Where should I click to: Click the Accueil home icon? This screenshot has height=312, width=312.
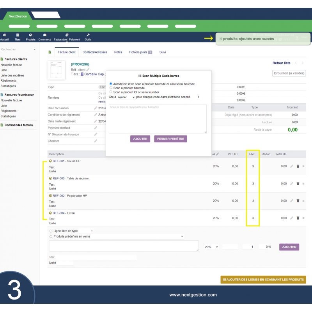coord(4,35)
